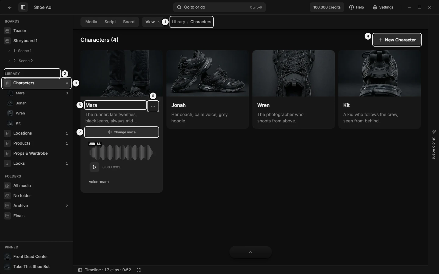Image resolution: width=439 pixels, height=274 pixels.
Task: Open the Kit character thumbnail
Action: pyautogui.click(x=380, y=73)
